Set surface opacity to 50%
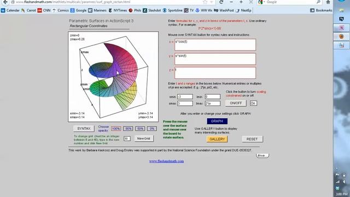 (140, 129)
